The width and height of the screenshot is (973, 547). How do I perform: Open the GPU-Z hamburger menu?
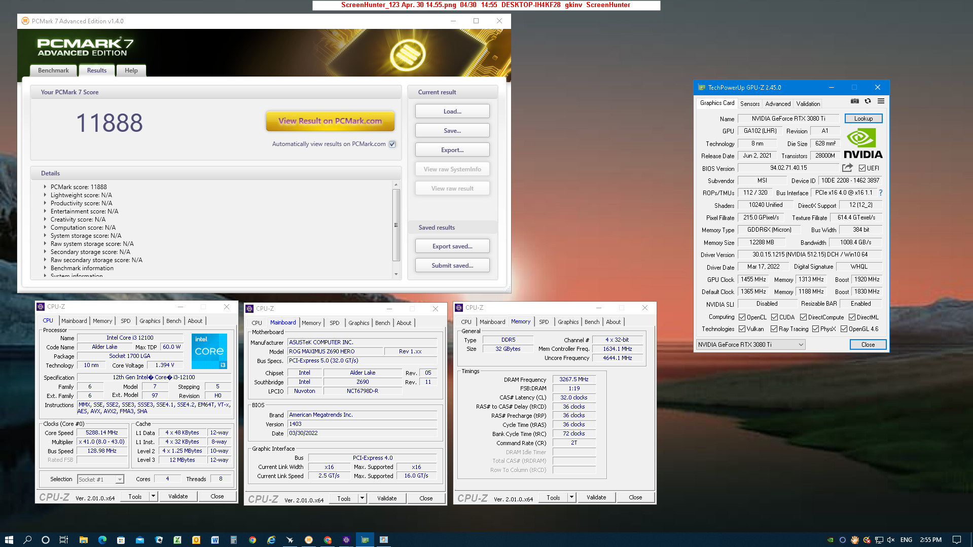click(881, 101)
